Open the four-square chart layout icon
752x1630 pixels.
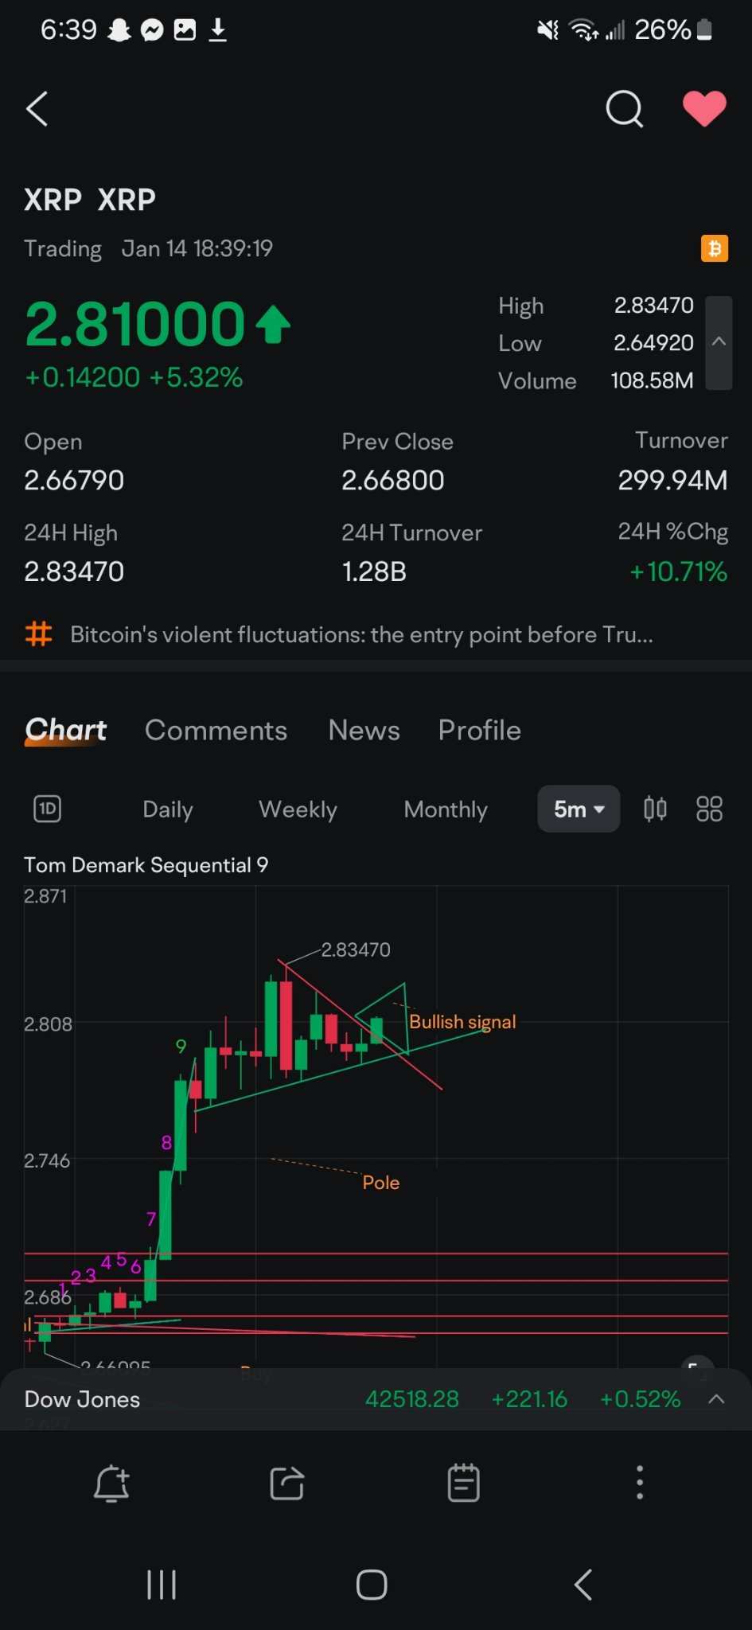coord(709,809)
